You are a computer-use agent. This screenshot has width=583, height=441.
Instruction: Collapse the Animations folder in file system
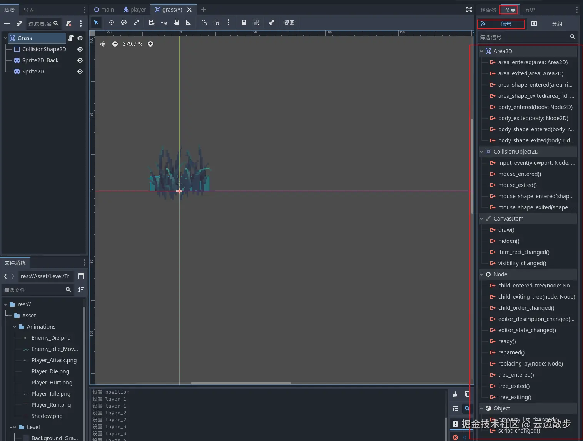(15, 327)
